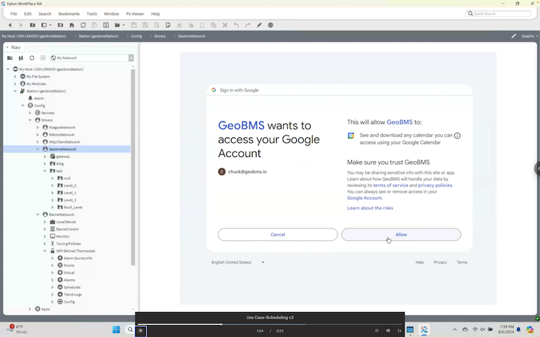The width and height of the screenshot is (540, 337).
Task: Click the Windows Start button
Action: click(x=116, y=330)
